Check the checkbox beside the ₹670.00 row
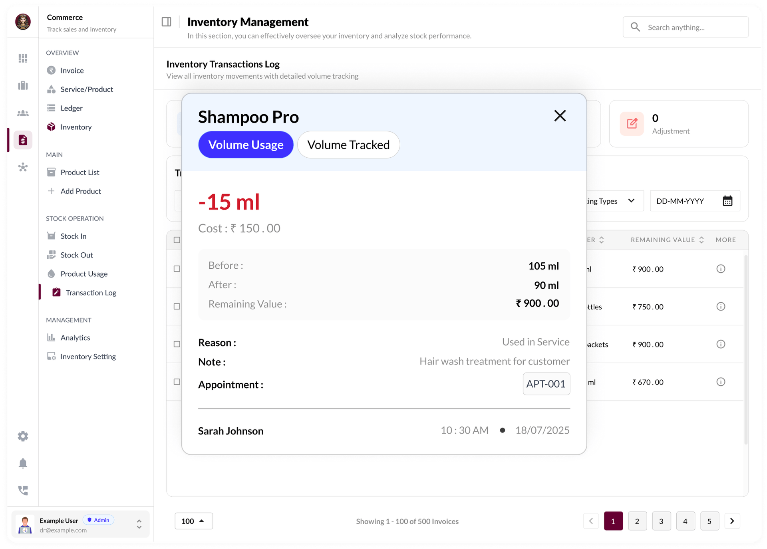 [176, 381]
